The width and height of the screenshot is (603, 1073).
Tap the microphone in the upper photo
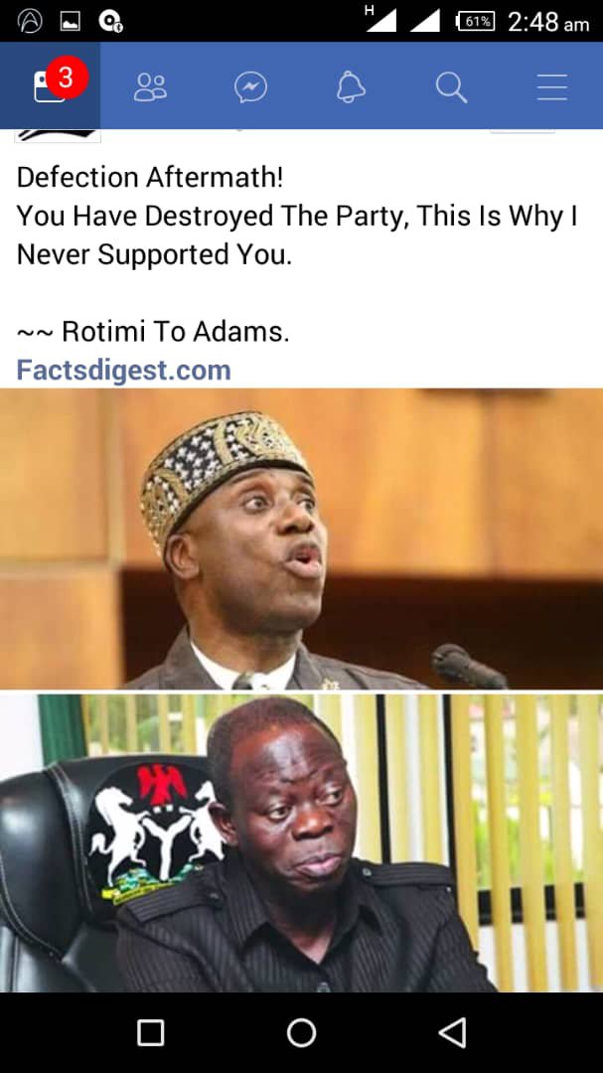point(470,666)
